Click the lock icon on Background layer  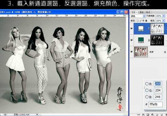[x=164, y=52]
